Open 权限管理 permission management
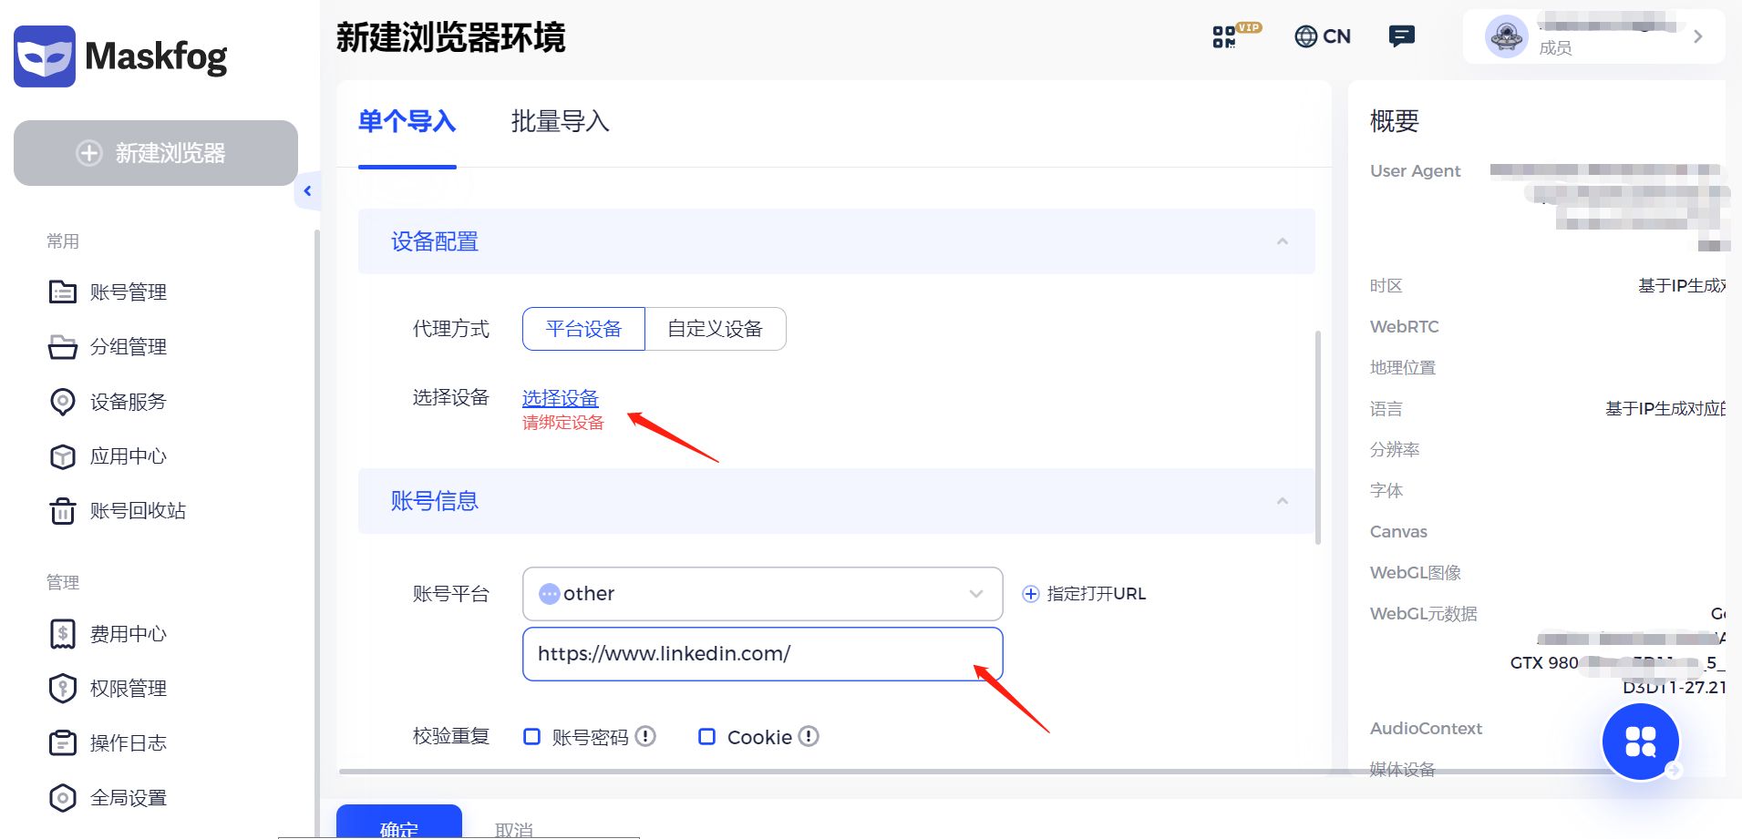 (x=128, y=688)
